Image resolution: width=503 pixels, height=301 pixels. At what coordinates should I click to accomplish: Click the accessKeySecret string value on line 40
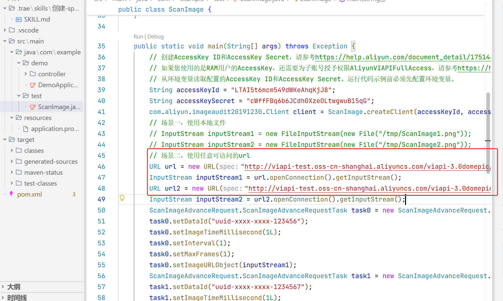pyautogui.click(x=308, y=101)
